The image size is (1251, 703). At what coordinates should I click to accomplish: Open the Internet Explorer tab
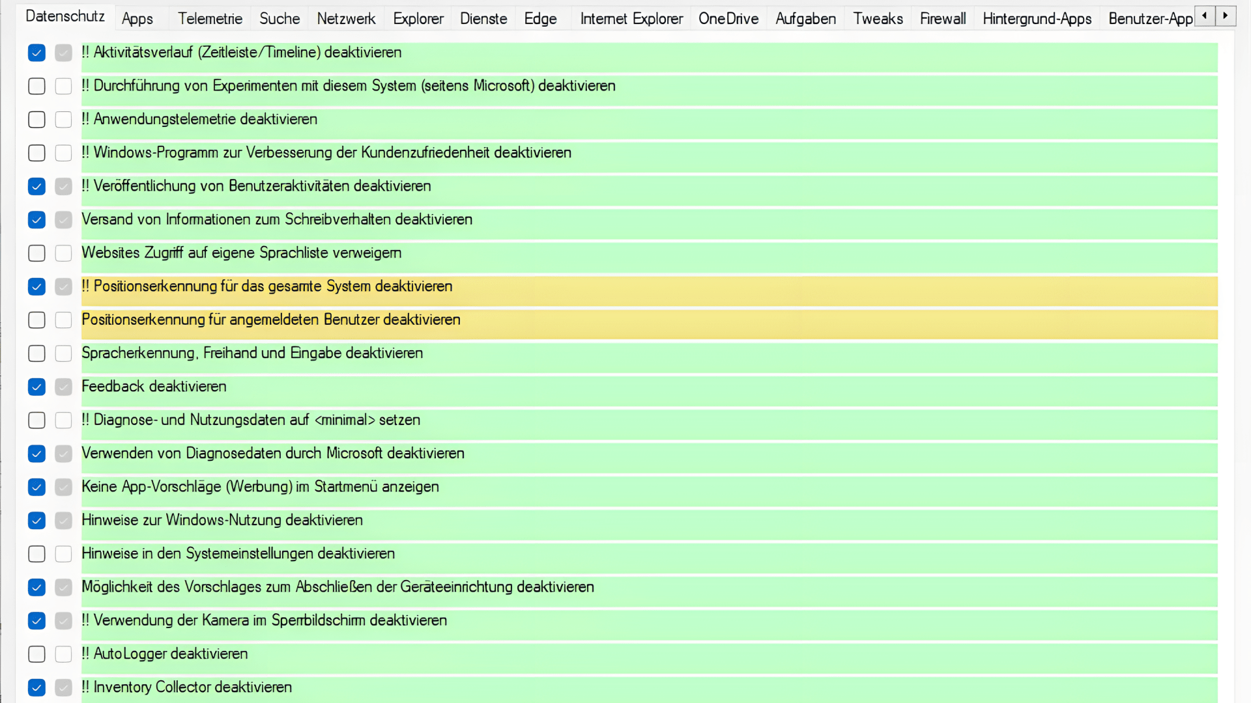631,19
